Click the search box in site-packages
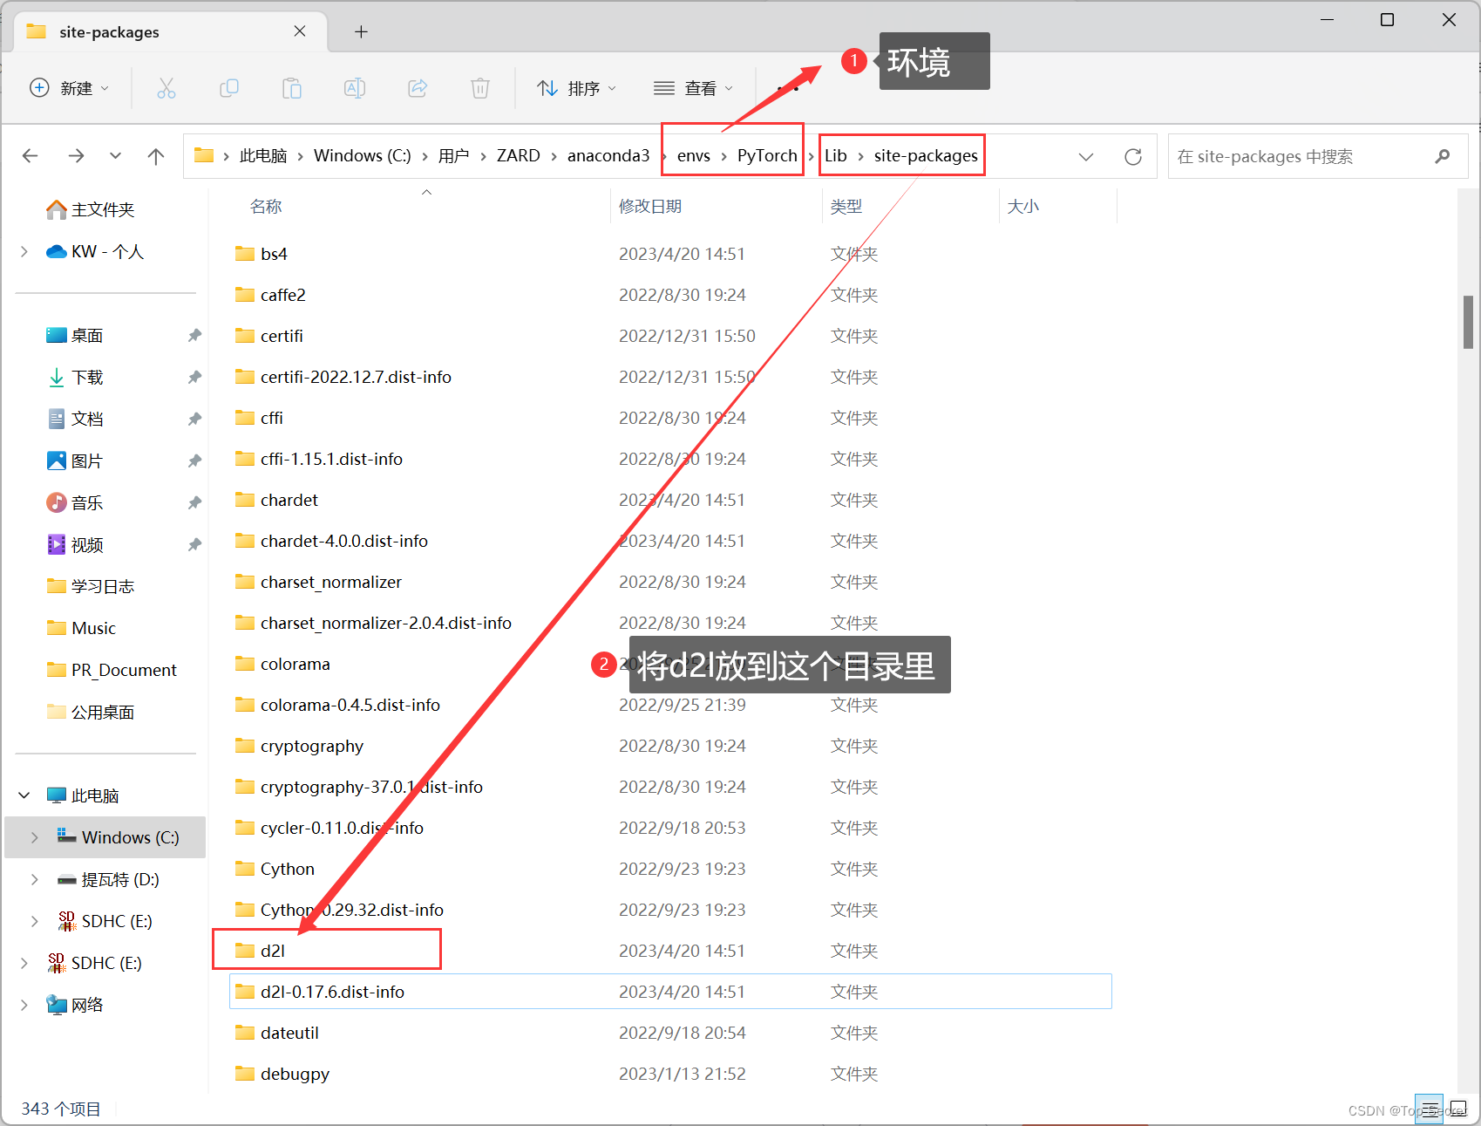The height and width of the screenshot is (1126, 1481). pyautogui.click(x=1299, y=156)
